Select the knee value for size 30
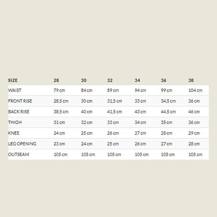217x217 pixels. coord(87,133)
